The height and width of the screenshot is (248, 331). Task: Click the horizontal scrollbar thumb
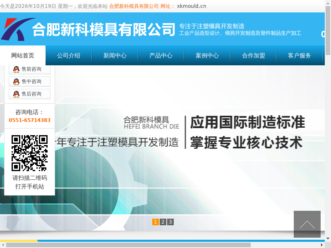click(x=129, y=245)
